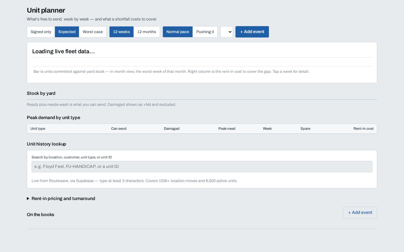Click the Unit planner title
This screenshot has width=404, height=252.
tap(46, 10)
